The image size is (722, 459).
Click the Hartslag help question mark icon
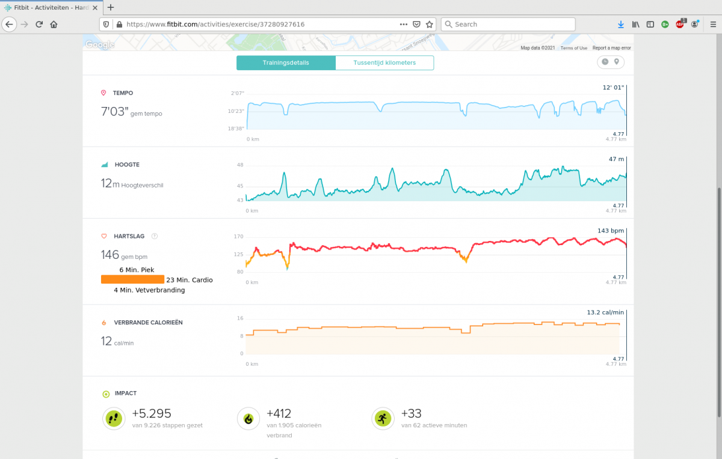click(x=155, y=236)
